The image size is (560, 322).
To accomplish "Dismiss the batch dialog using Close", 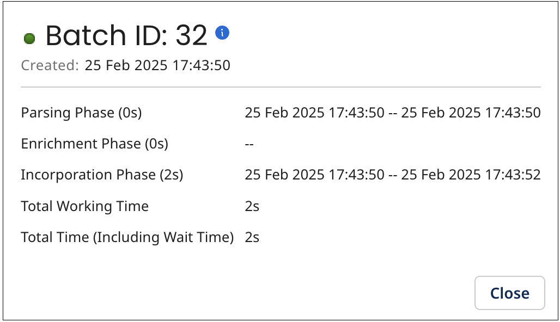I will point(509,293).
